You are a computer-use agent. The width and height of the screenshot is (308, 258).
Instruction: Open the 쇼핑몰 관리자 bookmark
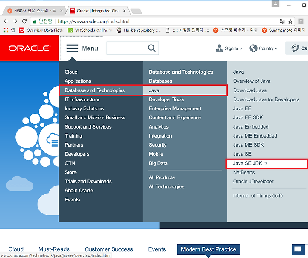pyautogui.click(x=188, y=30)
